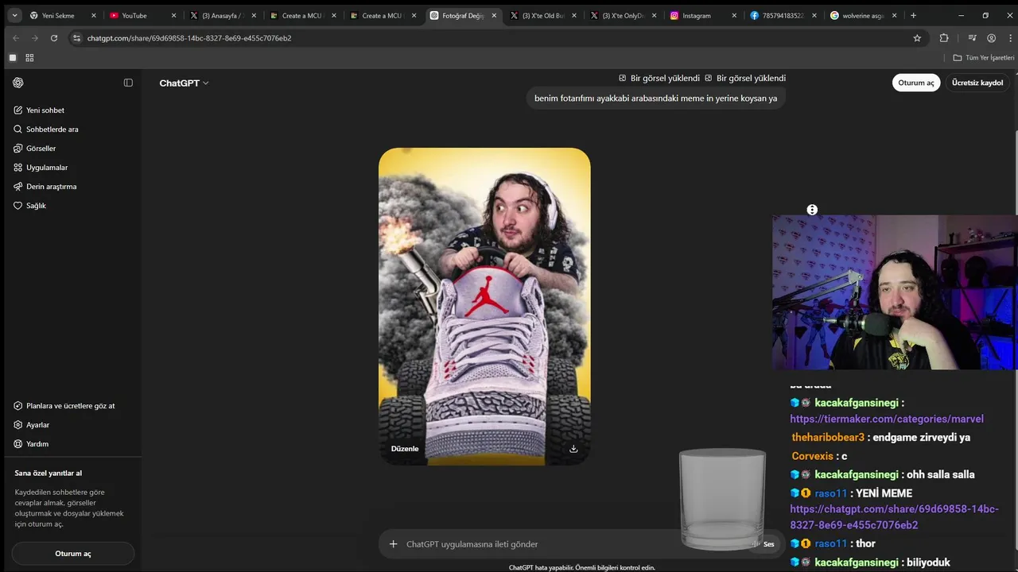Switch to the (3) Anasayfa X tab

pos(222,15)
